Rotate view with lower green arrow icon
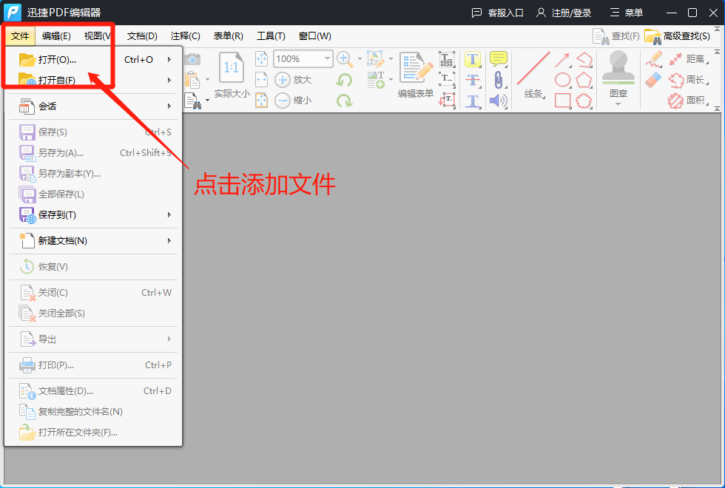This screenshot has height=488, width=725. (x=344, y=101)
